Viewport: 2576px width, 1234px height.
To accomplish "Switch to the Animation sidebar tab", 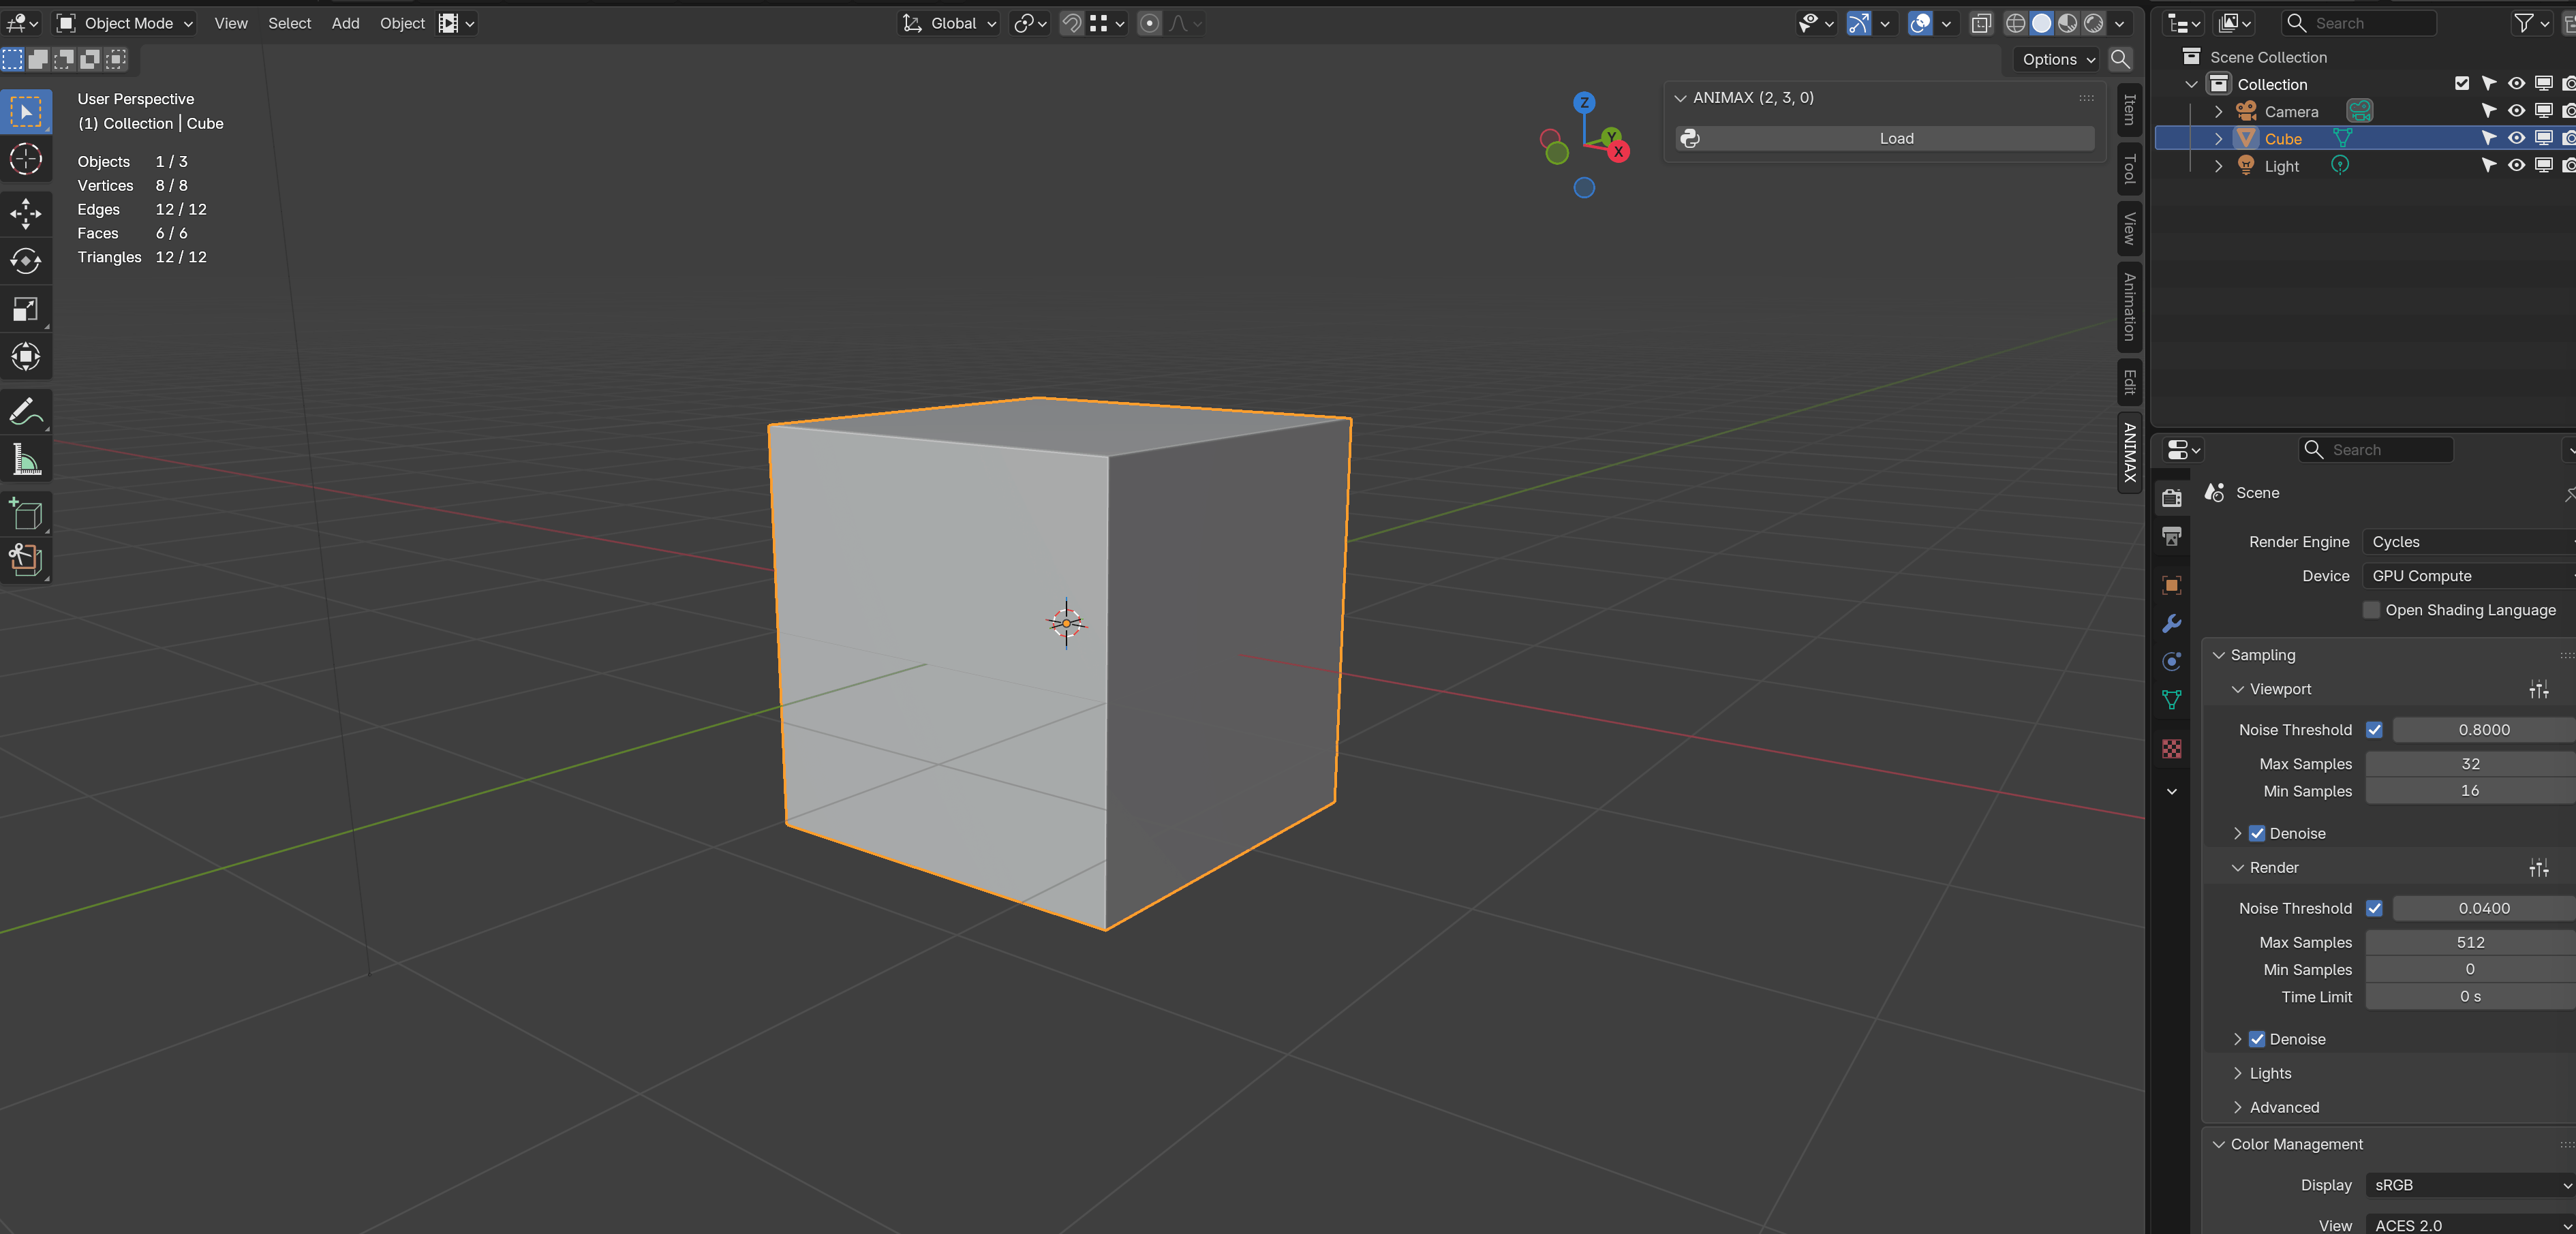I will tap(2130, 307).
